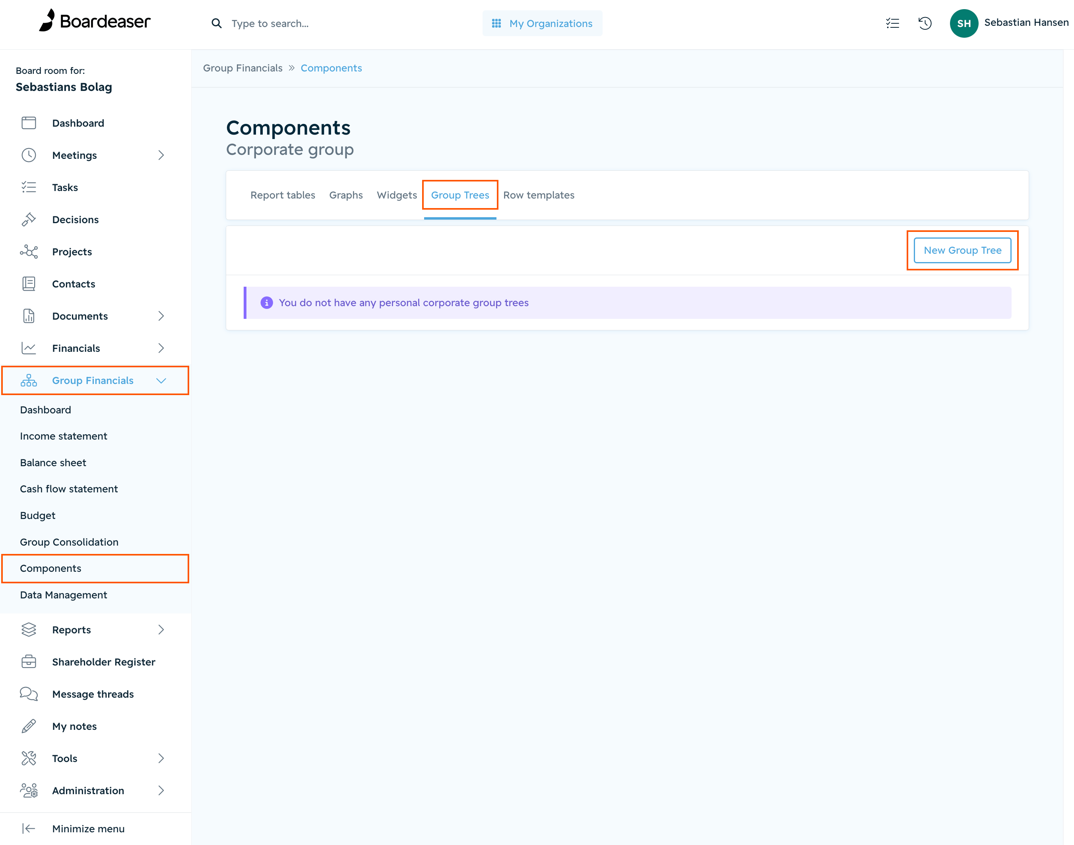
Task: Click the Projects network icon
Action: point(29,251)
